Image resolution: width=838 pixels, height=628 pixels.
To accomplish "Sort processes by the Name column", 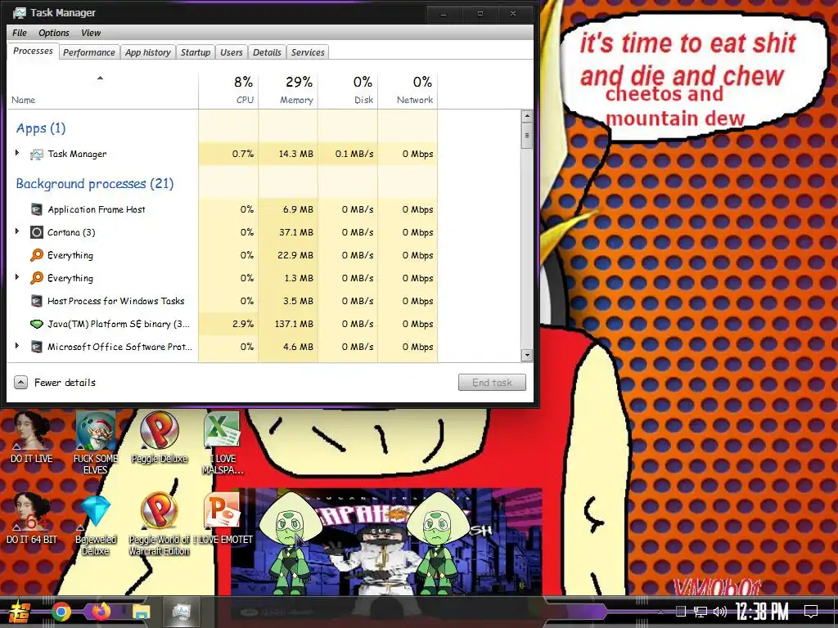I will (102, 89).
